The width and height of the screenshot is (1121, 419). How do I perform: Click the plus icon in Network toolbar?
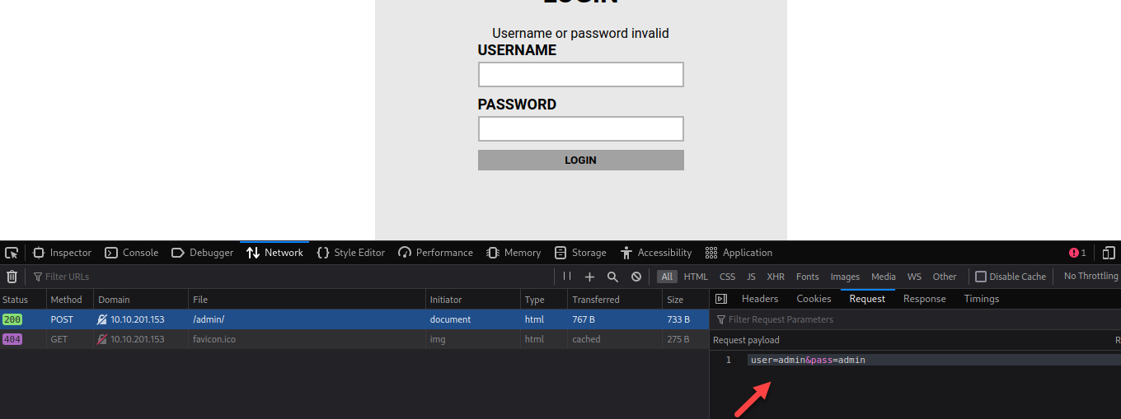589,277
